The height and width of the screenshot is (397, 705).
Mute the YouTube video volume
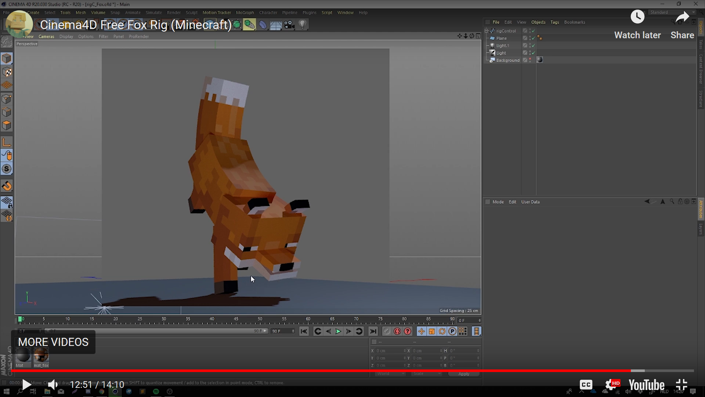click(x=53, y=385)
